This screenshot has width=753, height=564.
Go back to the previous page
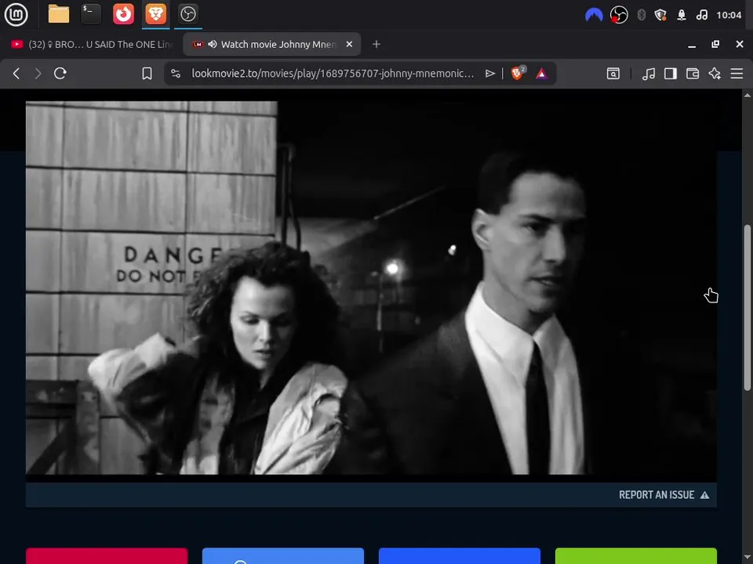(16, 74)
